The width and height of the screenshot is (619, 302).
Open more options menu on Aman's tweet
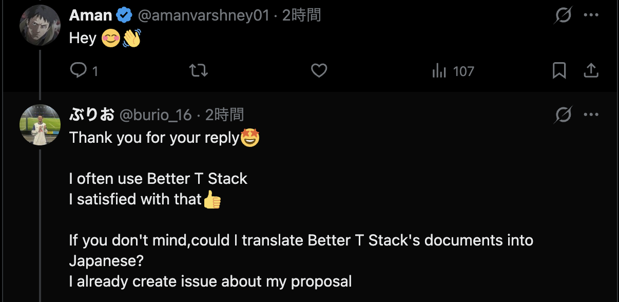(591, 15)
